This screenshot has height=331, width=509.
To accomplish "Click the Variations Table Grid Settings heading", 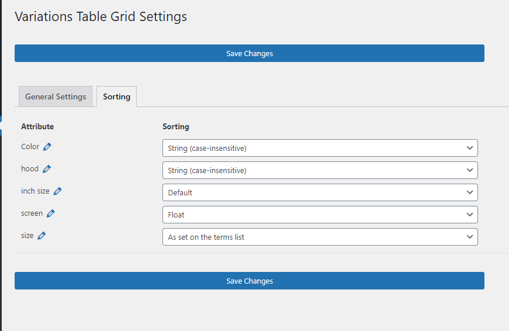I will pos(101,16).
